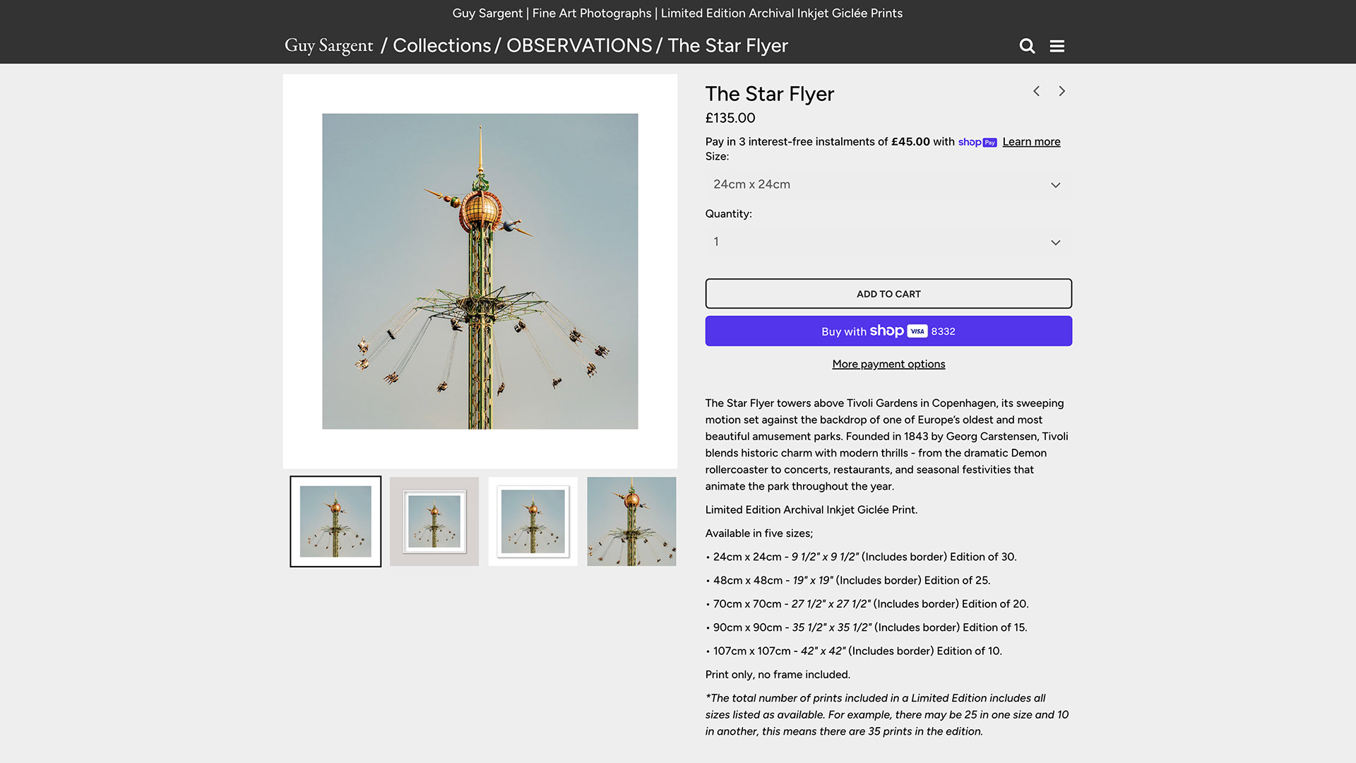The width and height of the screenshot is (1356, 763).
Task: Click the Guy Sargent logo
Action: [328, 46]
